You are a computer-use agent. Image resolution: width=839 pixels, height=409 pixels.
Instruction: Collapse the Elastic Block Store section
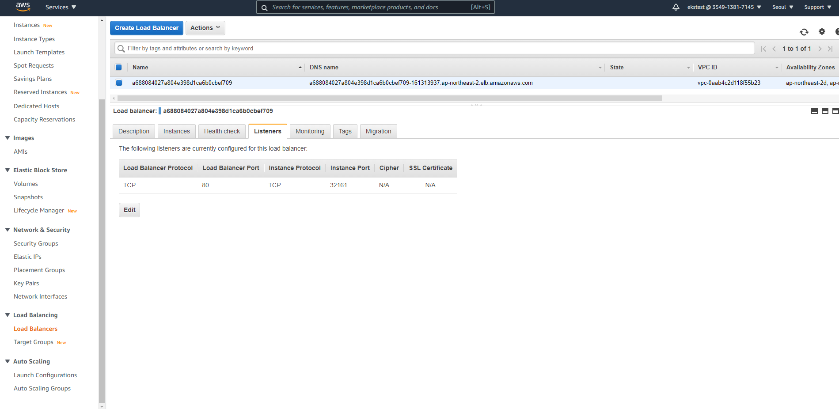click(x=8, y=170)
